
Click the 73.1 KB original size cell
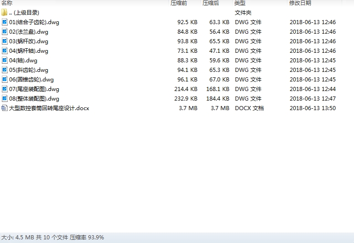187,51
